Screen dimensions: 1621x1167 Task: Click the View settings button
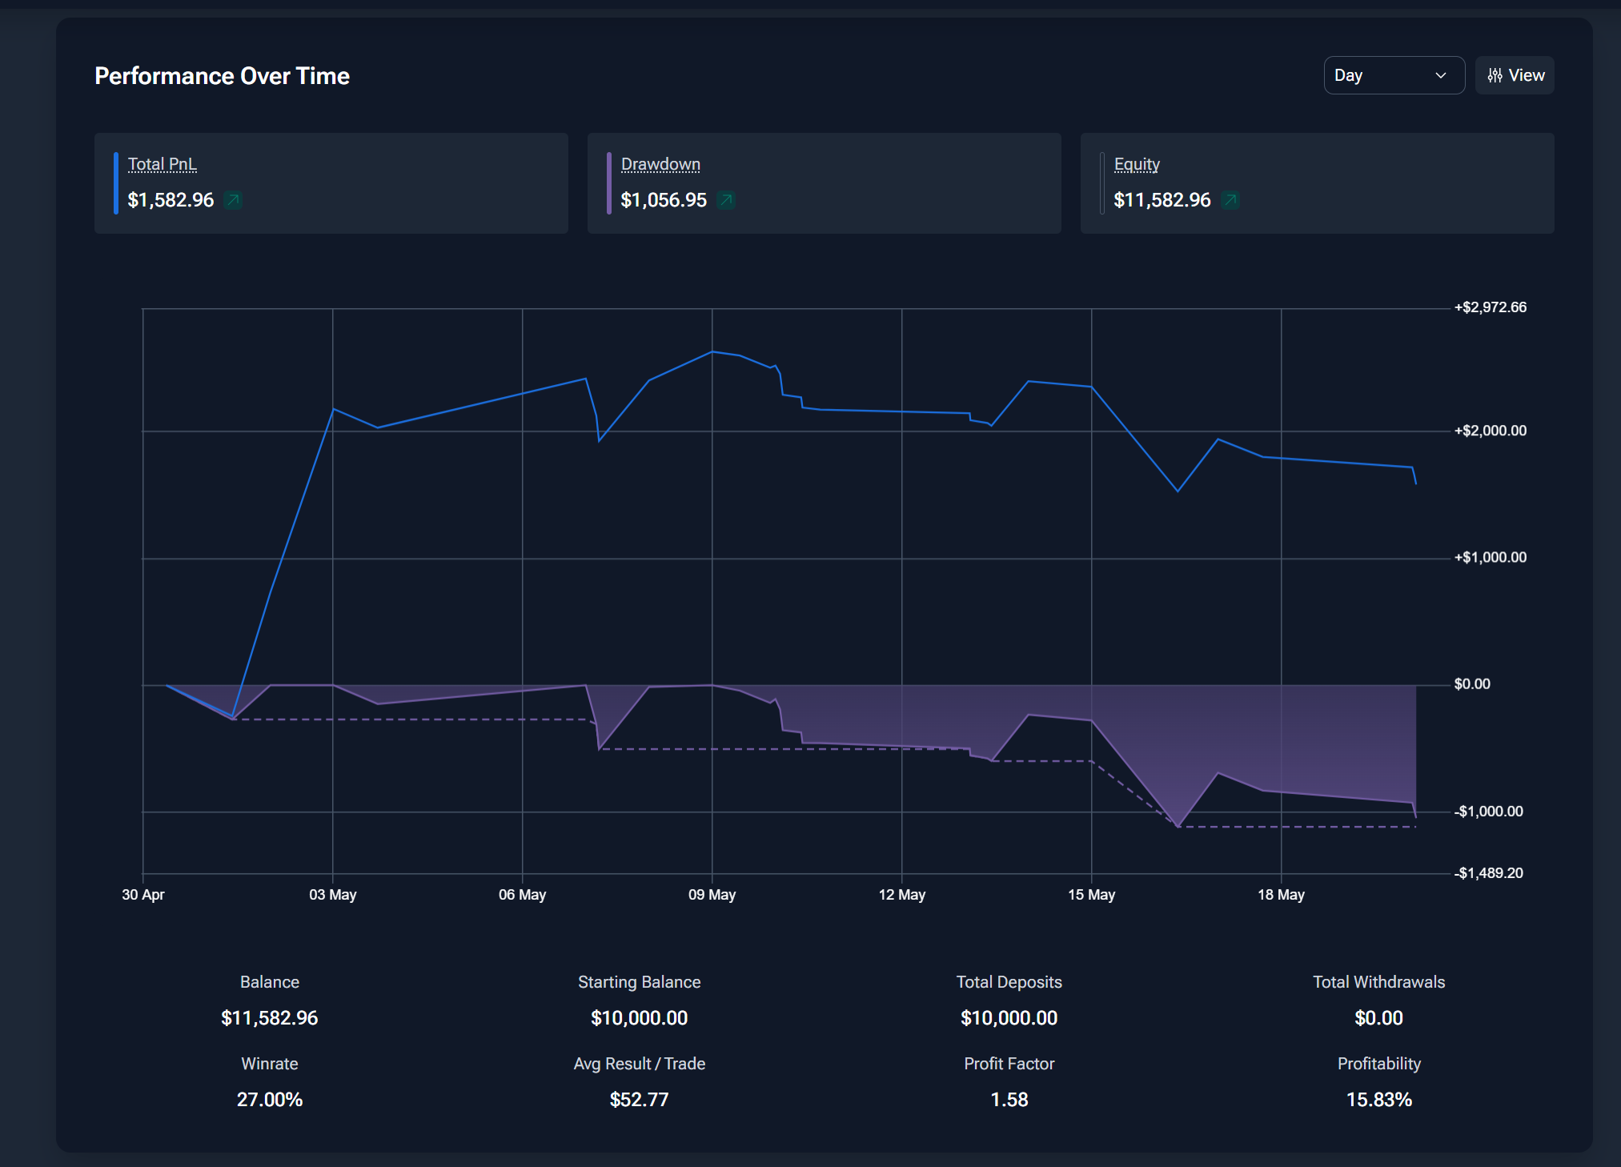[1515, 75]
